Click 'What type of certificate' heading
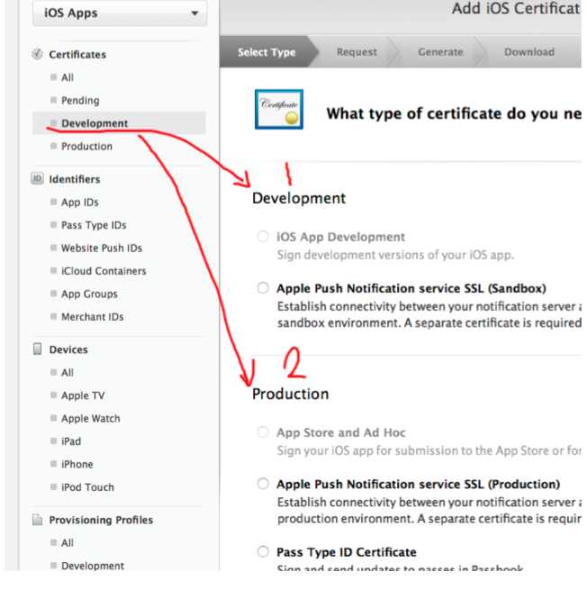587x589 pixels. point(454,113)
